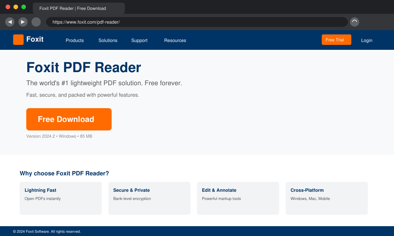Open the Support menu
This screenshot has width=394, height=236.
(140, 40)
